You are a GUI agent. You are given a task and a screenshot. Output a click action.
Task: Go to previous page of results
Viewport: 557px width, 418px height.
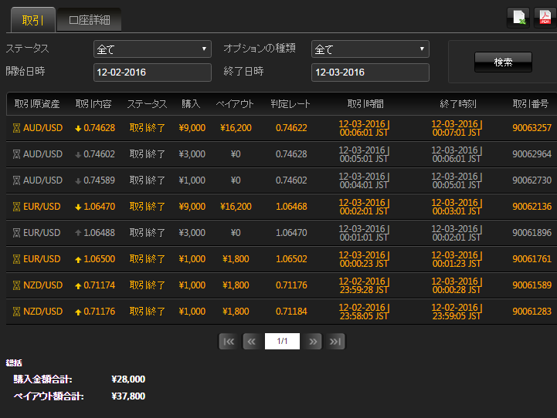(251, 342)
